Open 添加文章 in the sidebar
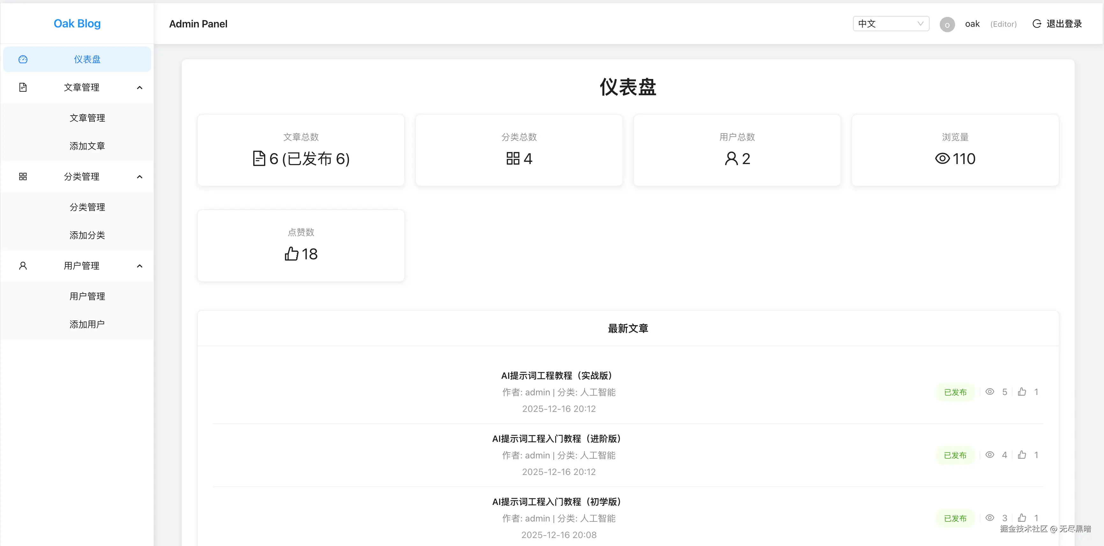 [87, 146]
